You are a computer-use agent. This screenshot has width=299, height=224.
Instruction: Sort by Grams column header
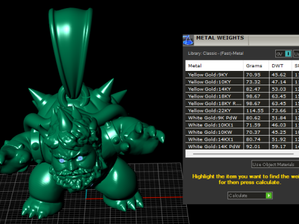click(256, 66)
